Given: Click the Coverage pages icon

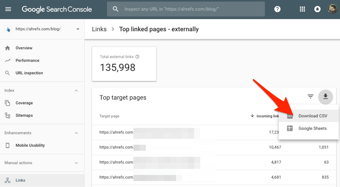Looking at the screenshot, I should 8,103.
